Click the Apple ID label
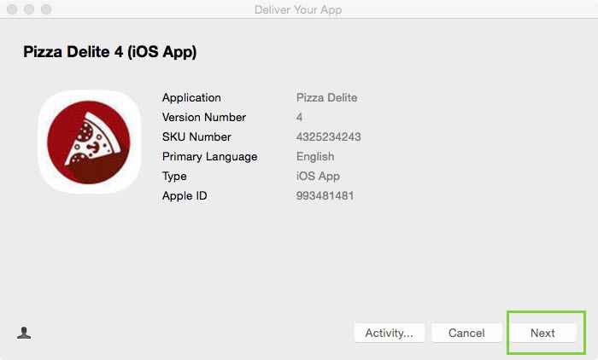The width and height of the screenshot is (598, 360). click(185, 196)
